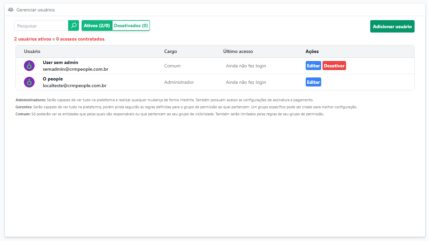Open avatar of User sem admin
The height and width of the screenshot is (241, 428).
coord(29,66)
